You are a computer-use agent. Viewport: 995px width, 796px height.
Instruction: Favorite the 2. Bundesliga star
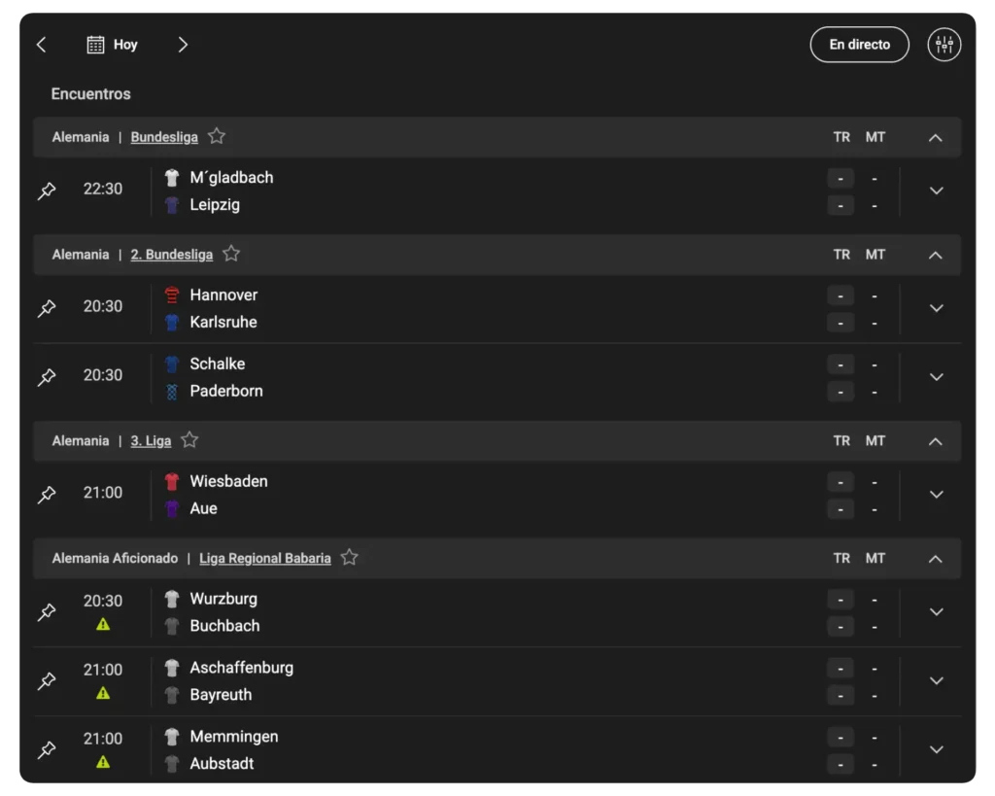(x=231, y=255)
